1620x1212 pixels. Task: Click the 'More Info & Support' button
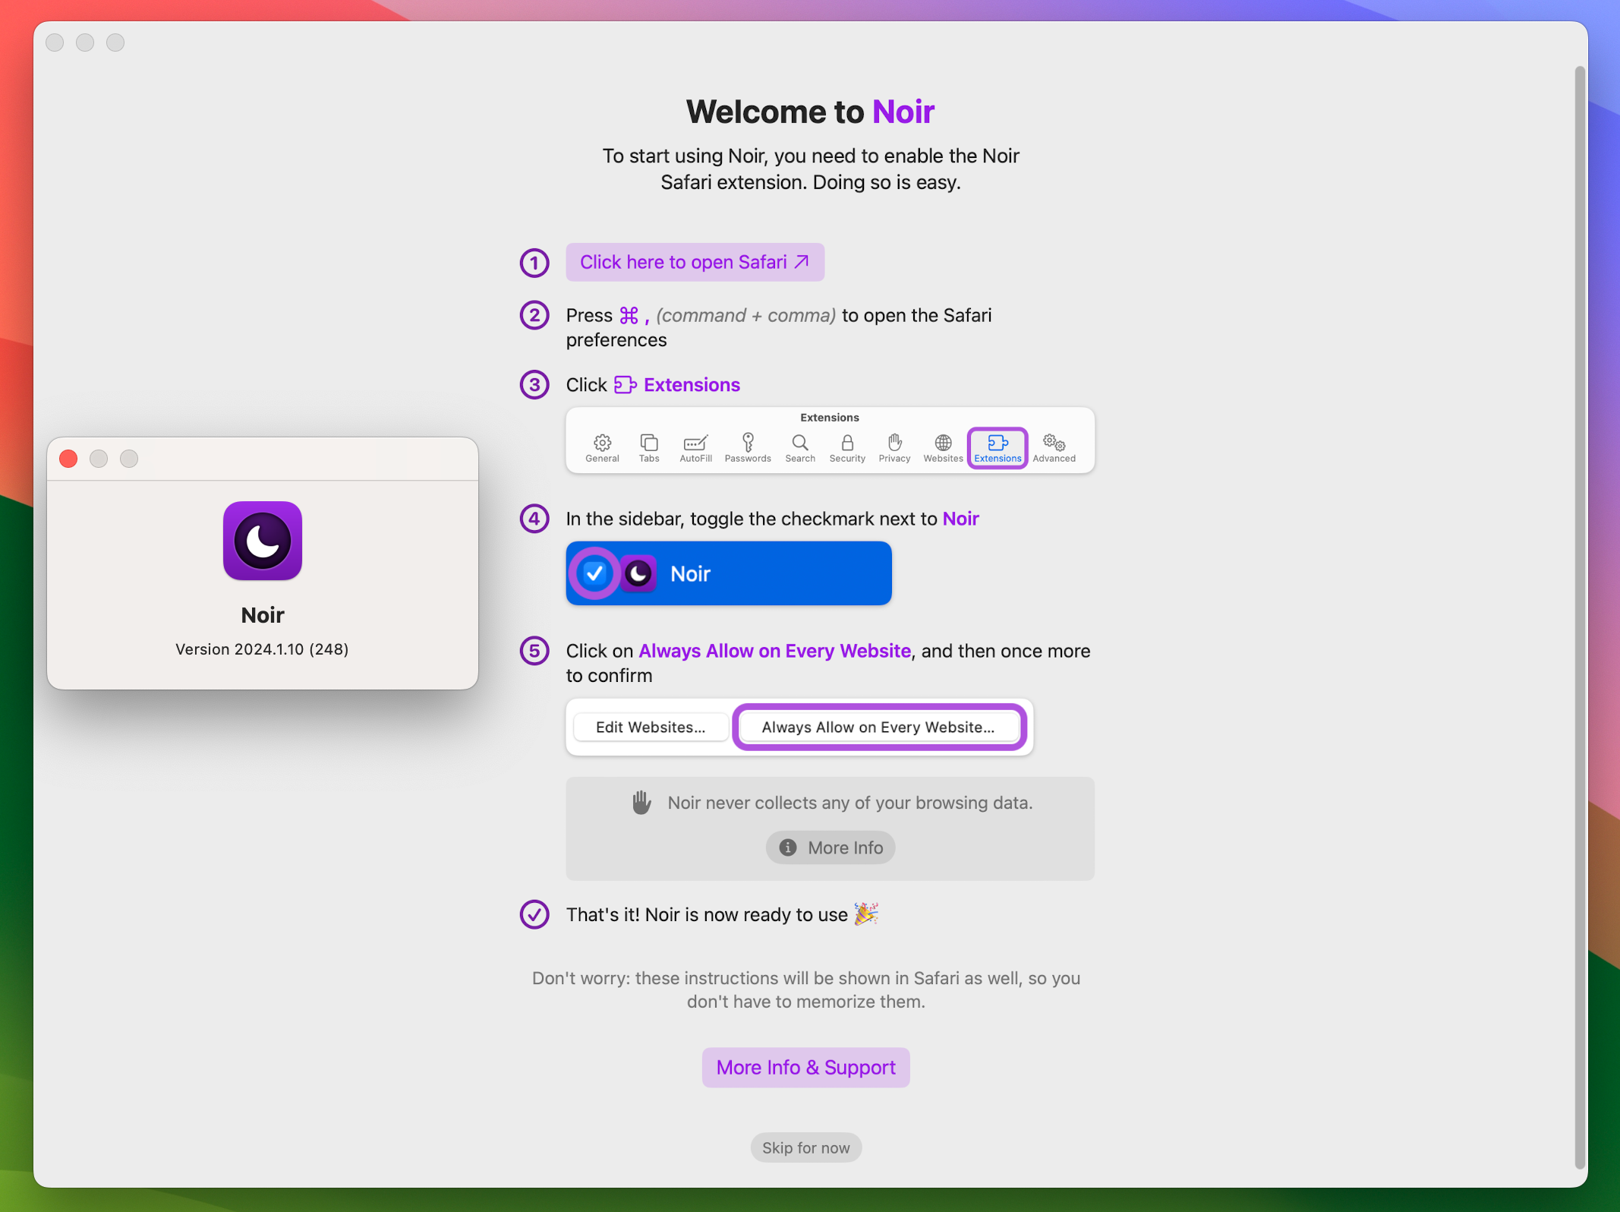pyautogui.click(x=807, y=1067)
